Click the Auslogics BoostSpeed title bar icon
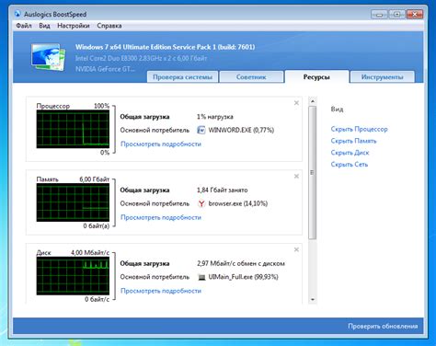The image size is (436, 346). (x=17, y=14)
